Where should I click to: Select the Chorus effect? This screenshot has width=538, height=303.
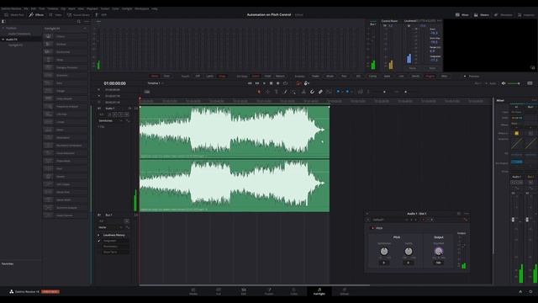tap(66, 36)
